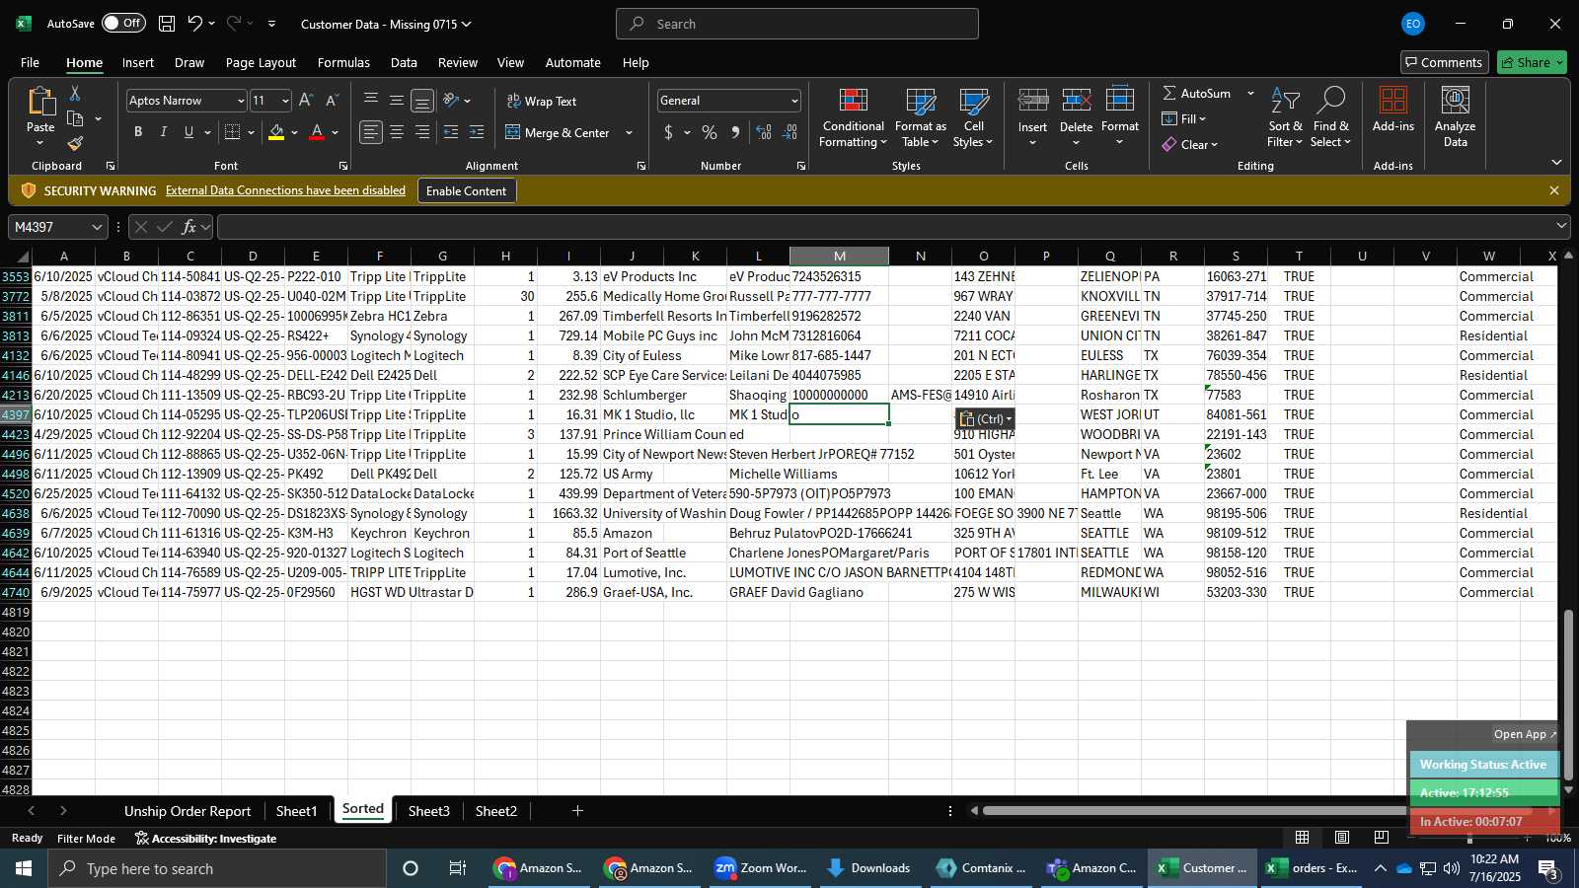This screenshot has width=1579, height=888.
Task: Expand AutoSum dropdown arrow
Action: point(1250,93)
